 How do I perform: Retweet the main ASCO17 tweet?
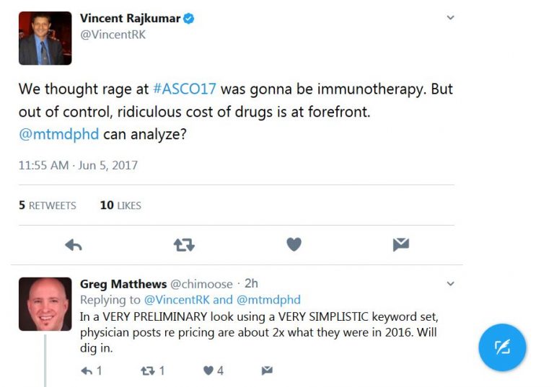click(184, 245)
